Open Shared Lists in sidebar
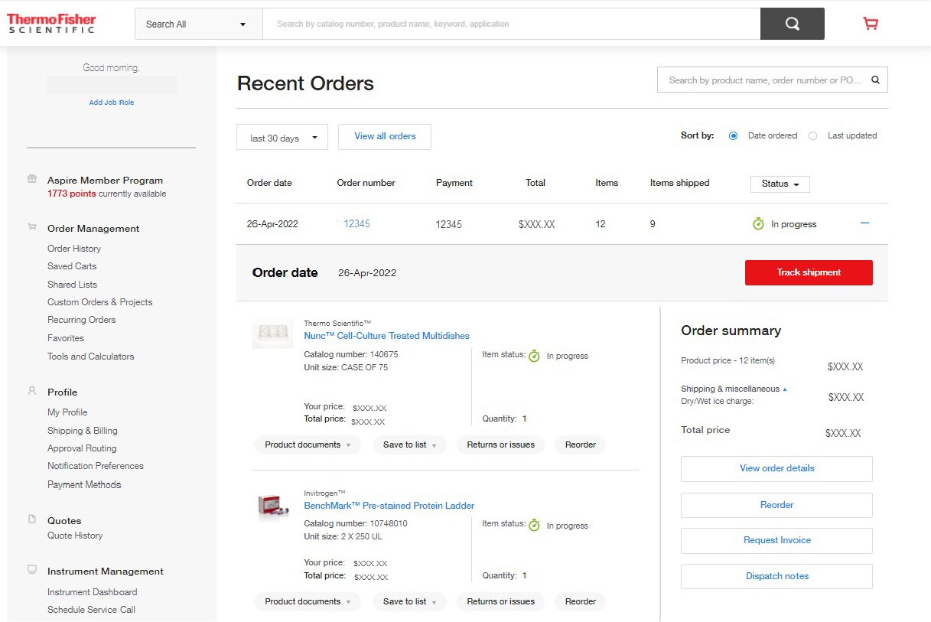The image size is (931, 622). (x=72, y=284)
